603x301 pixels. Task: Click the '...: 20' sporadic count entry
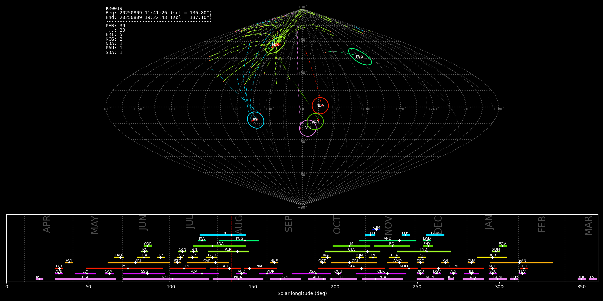tap(115, 30)
